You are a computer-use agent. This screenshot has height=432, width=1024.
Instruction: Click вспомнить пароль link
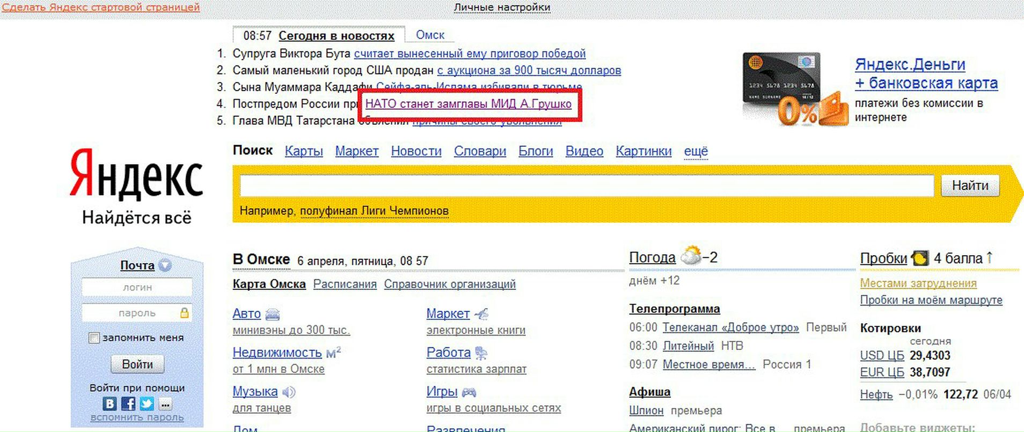[x=137, y=418]
